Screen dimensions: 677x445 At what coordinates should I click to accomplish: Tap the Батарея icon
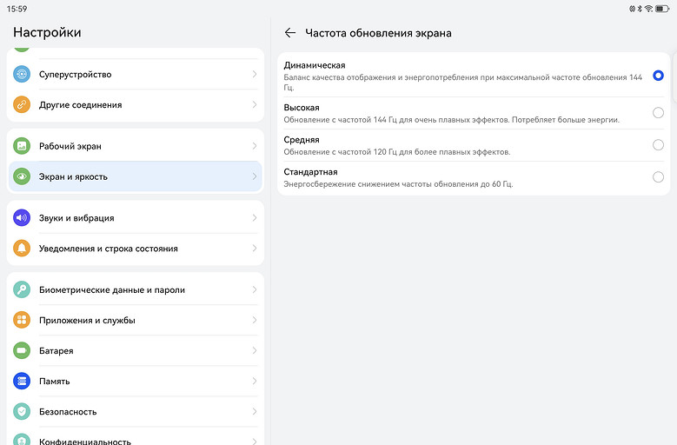pyautogui.click(x=22, y=351)
